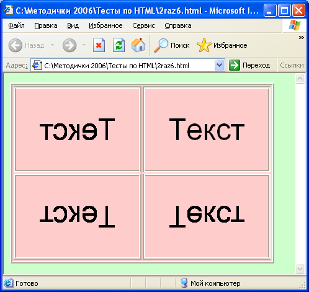
Task: Click the horizontally mirrored Текст cell
Action: (78, 130)
